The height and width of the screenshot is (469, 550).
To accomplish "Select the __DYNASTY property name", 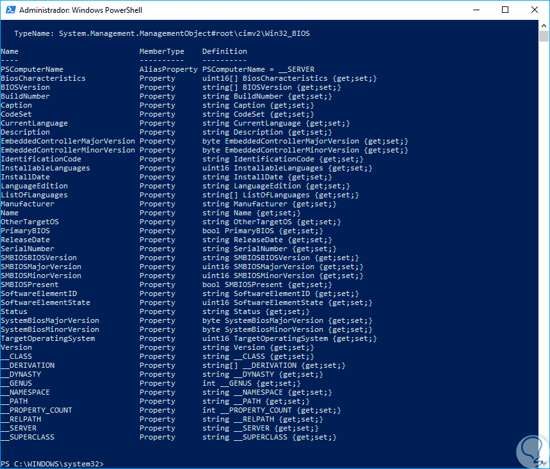I will [20, 375].
